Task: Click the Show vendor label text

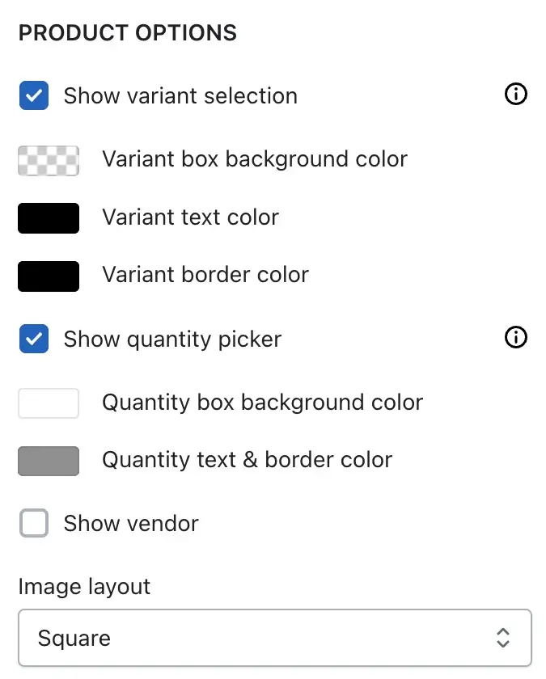Action: point(131,524)
